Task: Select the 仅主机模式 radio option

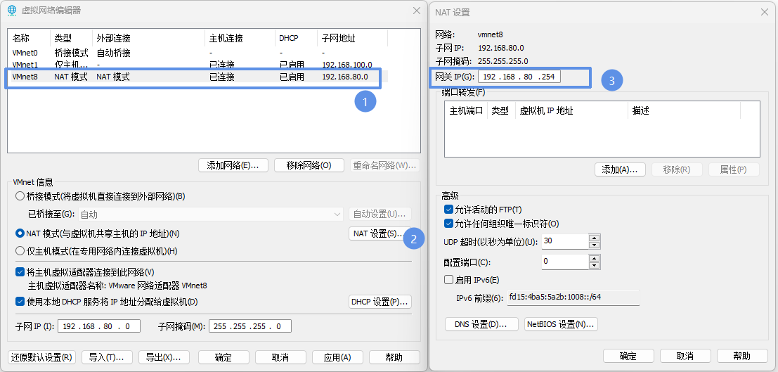Action: 20,251
